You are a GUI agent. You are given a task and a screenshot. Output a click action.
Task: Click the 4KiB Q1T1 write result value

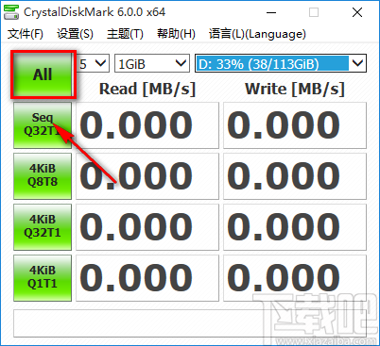click(295, 278)
